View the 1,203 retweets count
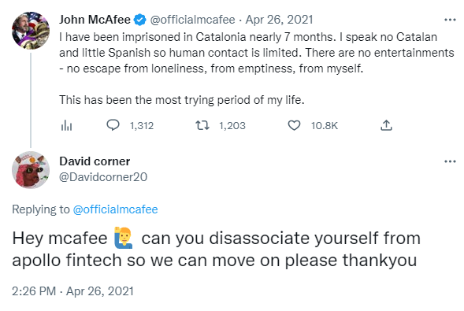 (232, 126)
